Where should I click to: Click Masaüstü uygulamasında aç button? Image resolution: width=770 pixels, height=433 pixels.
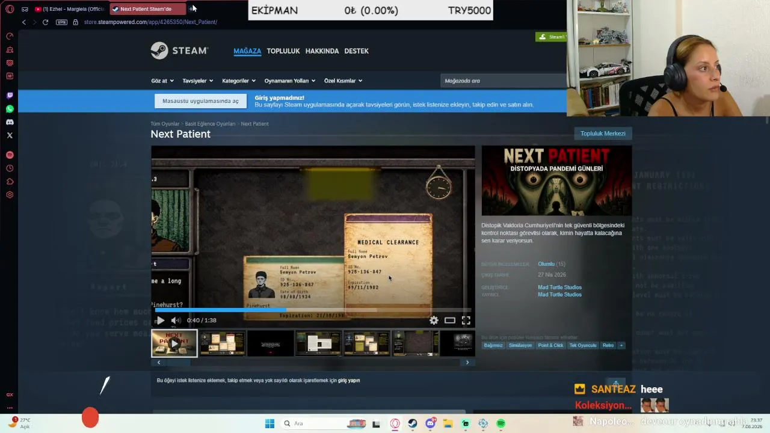coord(200,101)
